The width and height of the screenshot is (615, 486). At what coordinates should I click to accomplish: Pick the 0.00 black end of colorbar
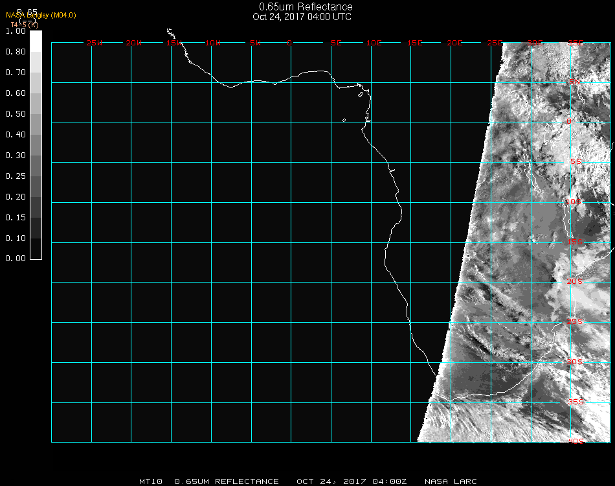pos(36,254)
